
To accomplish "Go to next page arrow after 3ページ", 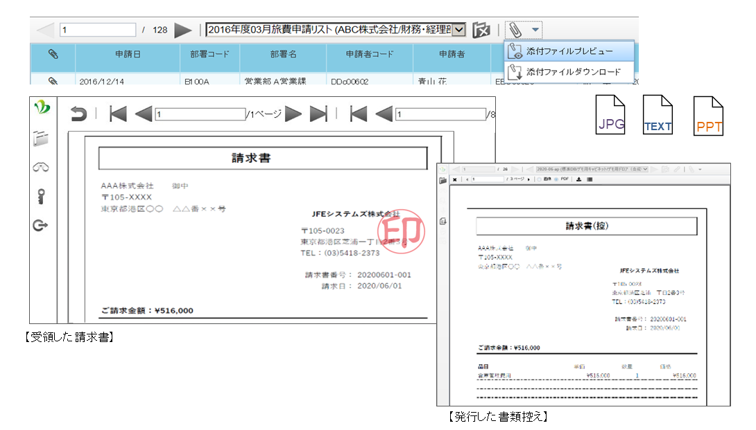I will click(x=529, y=179).
